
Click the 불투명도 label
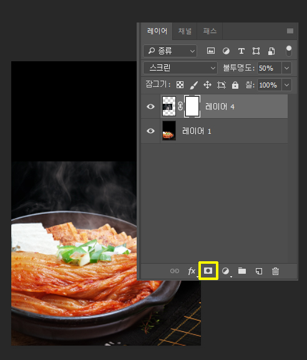coord(239,68)
